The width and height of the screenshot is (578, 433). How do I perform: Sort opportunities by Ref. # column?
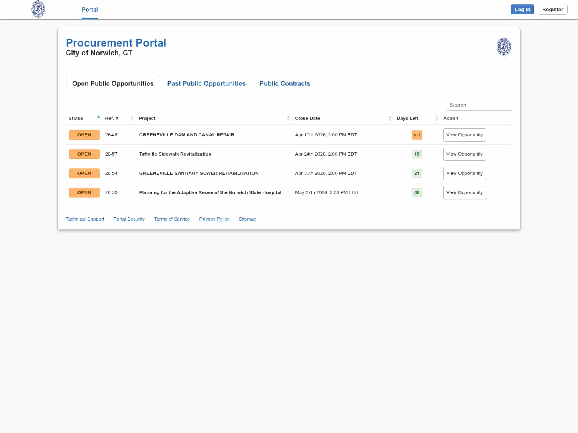pos(132,118)
